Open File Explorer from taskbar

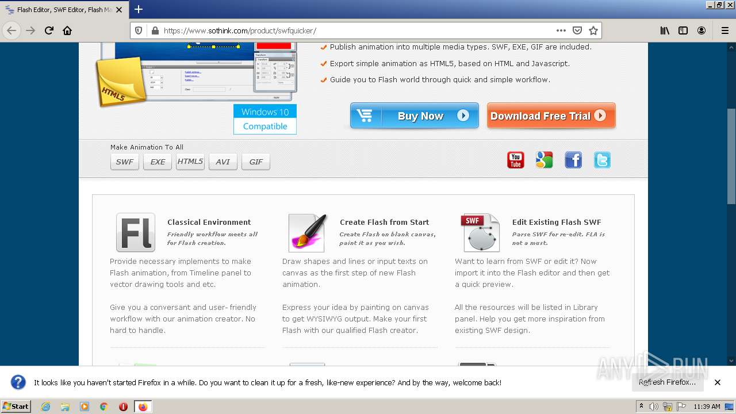pyautogui.click(x=65, y=407)
